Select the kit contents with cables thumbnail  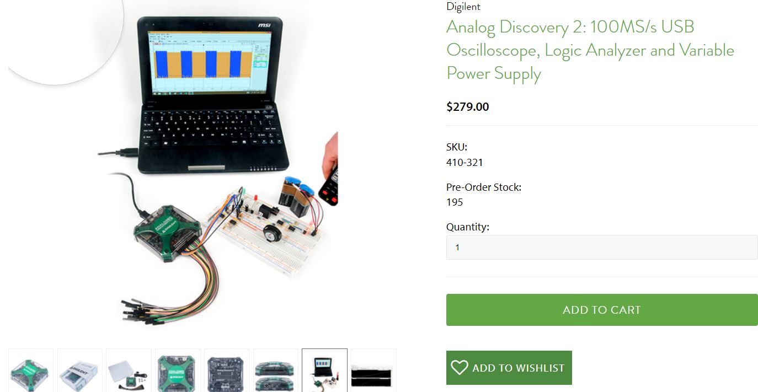129,370
